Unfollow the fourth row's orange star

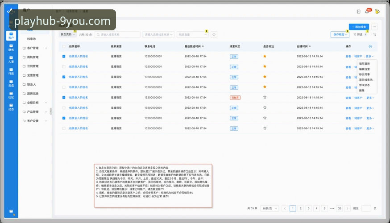pyautogui.click(x=265, y=87)
